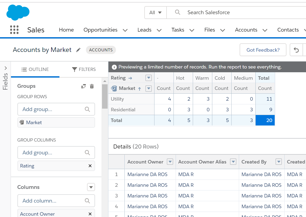Go to the Home nav item
This screenshot has height=217, width=306.
(x=66, y=30)
